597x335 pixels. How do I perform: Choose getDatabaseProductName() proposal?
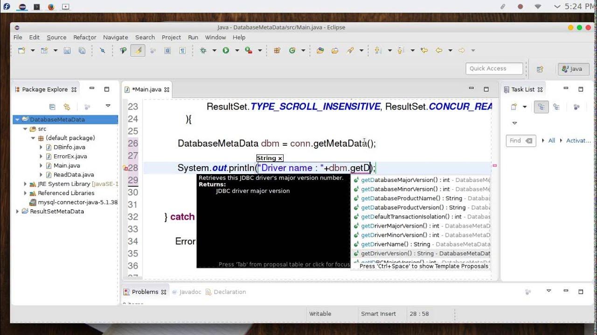[422, 198]
